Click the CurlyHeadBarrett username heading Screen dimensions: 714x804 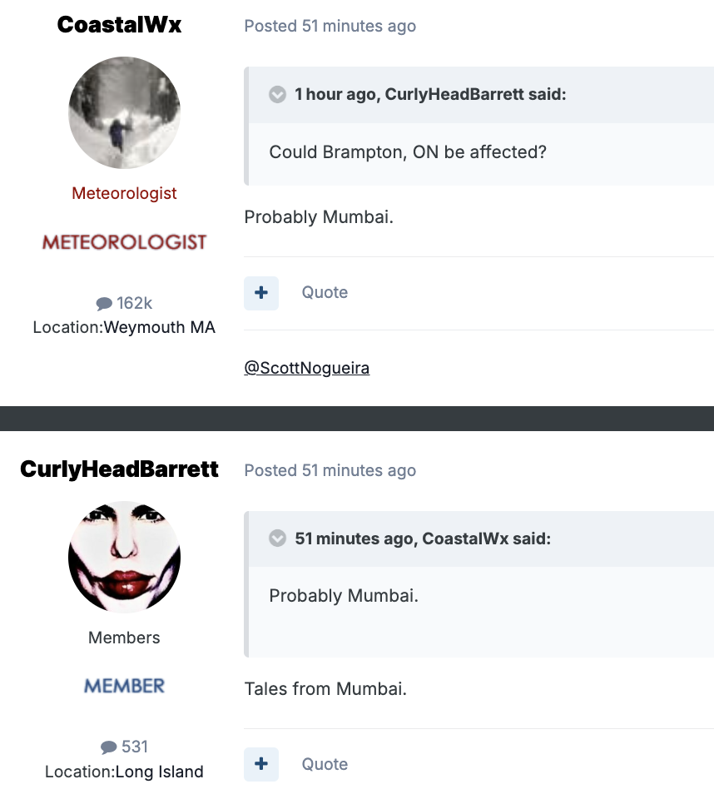coord(119,469)
